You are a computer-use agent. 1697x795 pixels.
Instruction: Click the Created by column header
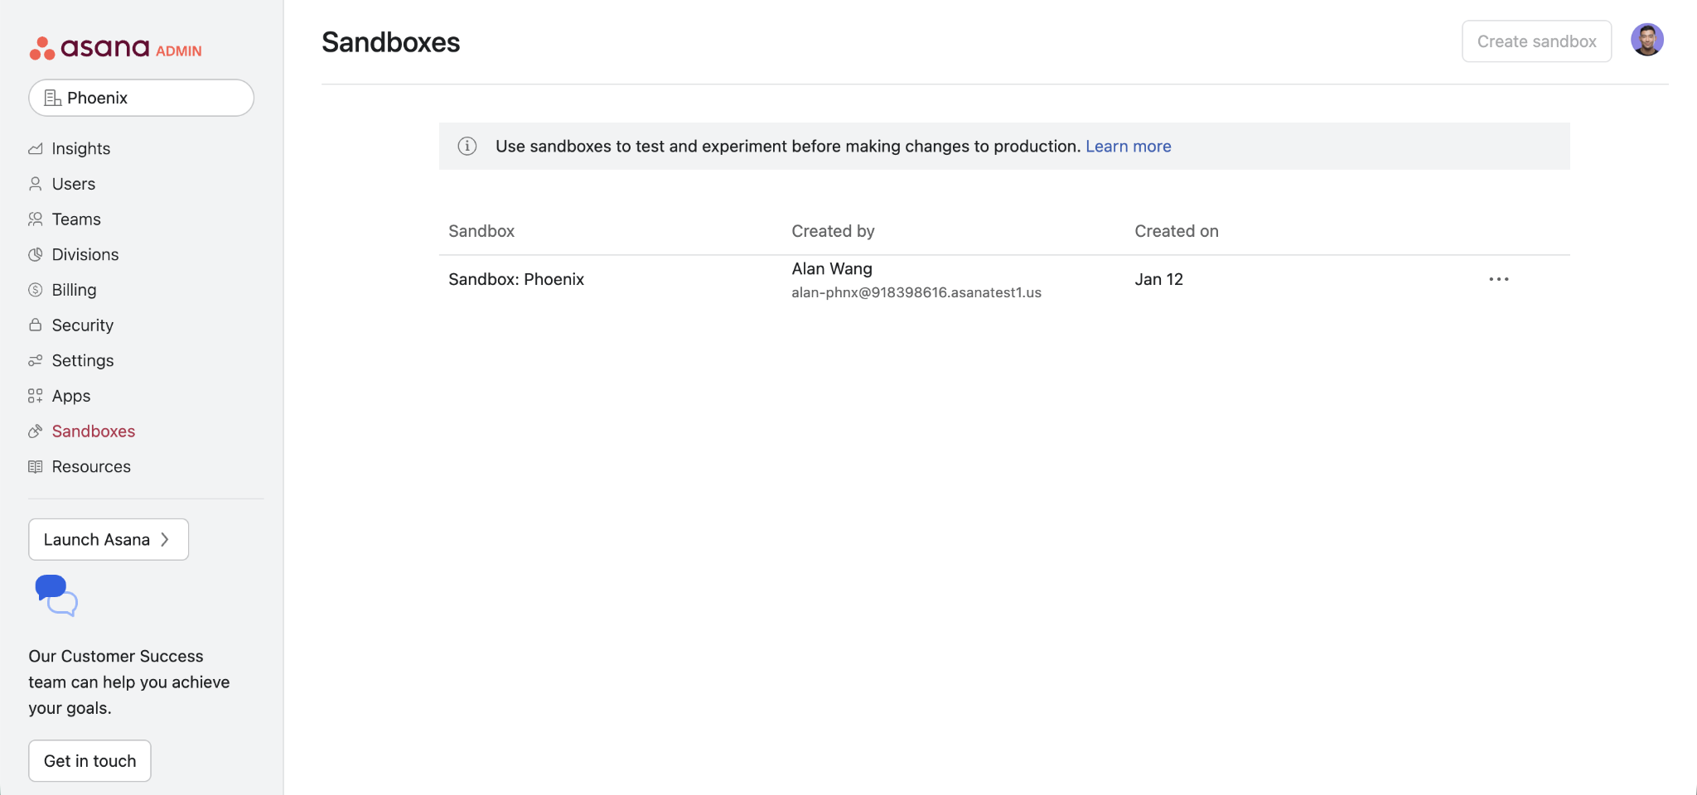[833, 232]
